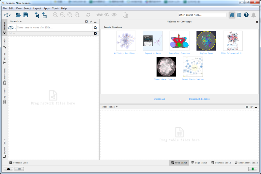Open Affinity Purification sample session thumbnail
Screen dimensions: 261x174
[126, 41]
